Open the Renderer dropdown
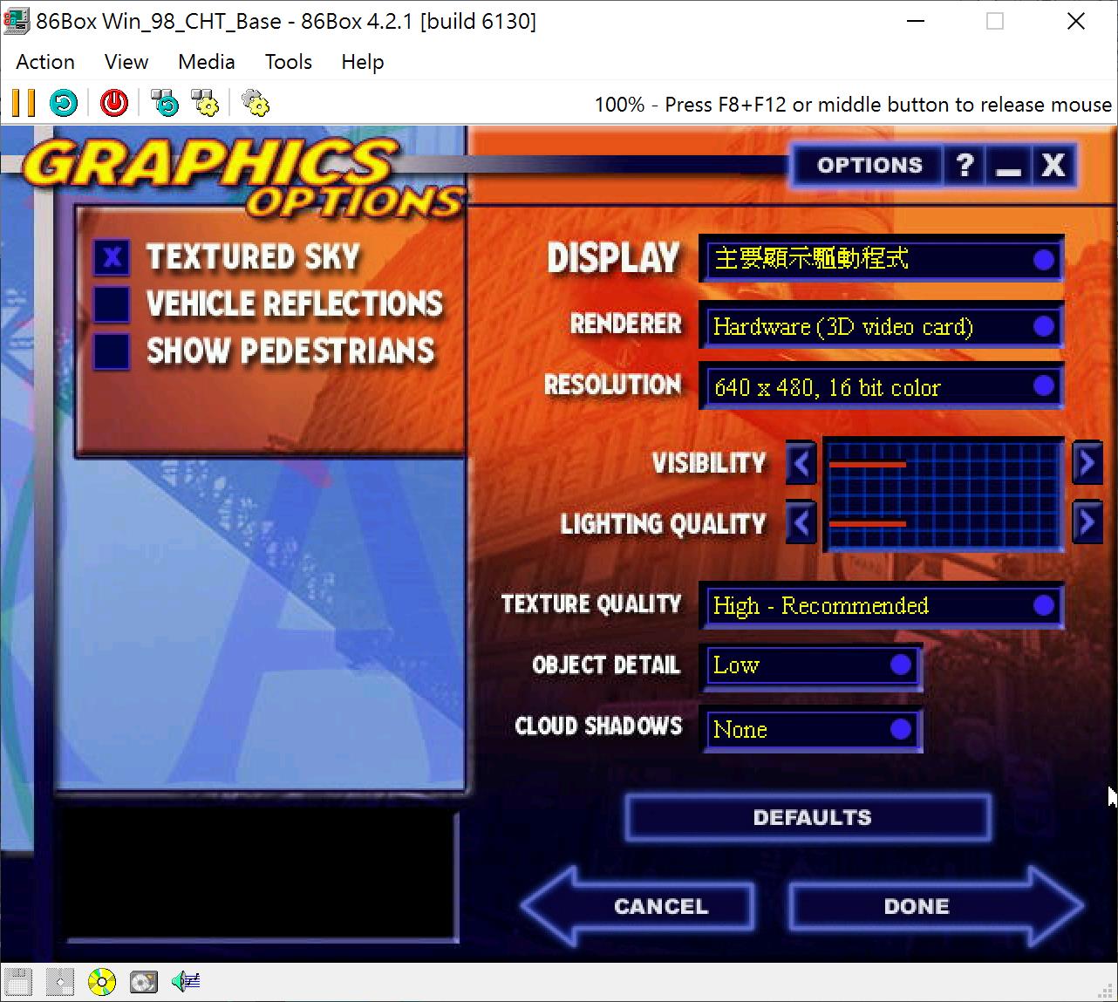The image size is (1118, 1002). [x=882, y=326]
